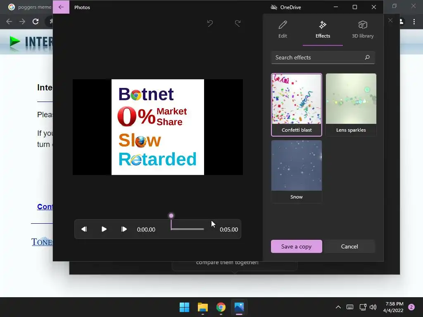Step forward one frame

click(x=124, y=229)
